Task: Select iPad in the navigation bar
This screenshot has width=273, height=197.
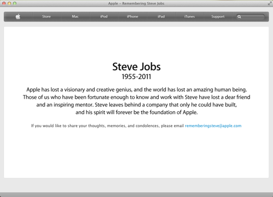Action: tap(161, 16)
